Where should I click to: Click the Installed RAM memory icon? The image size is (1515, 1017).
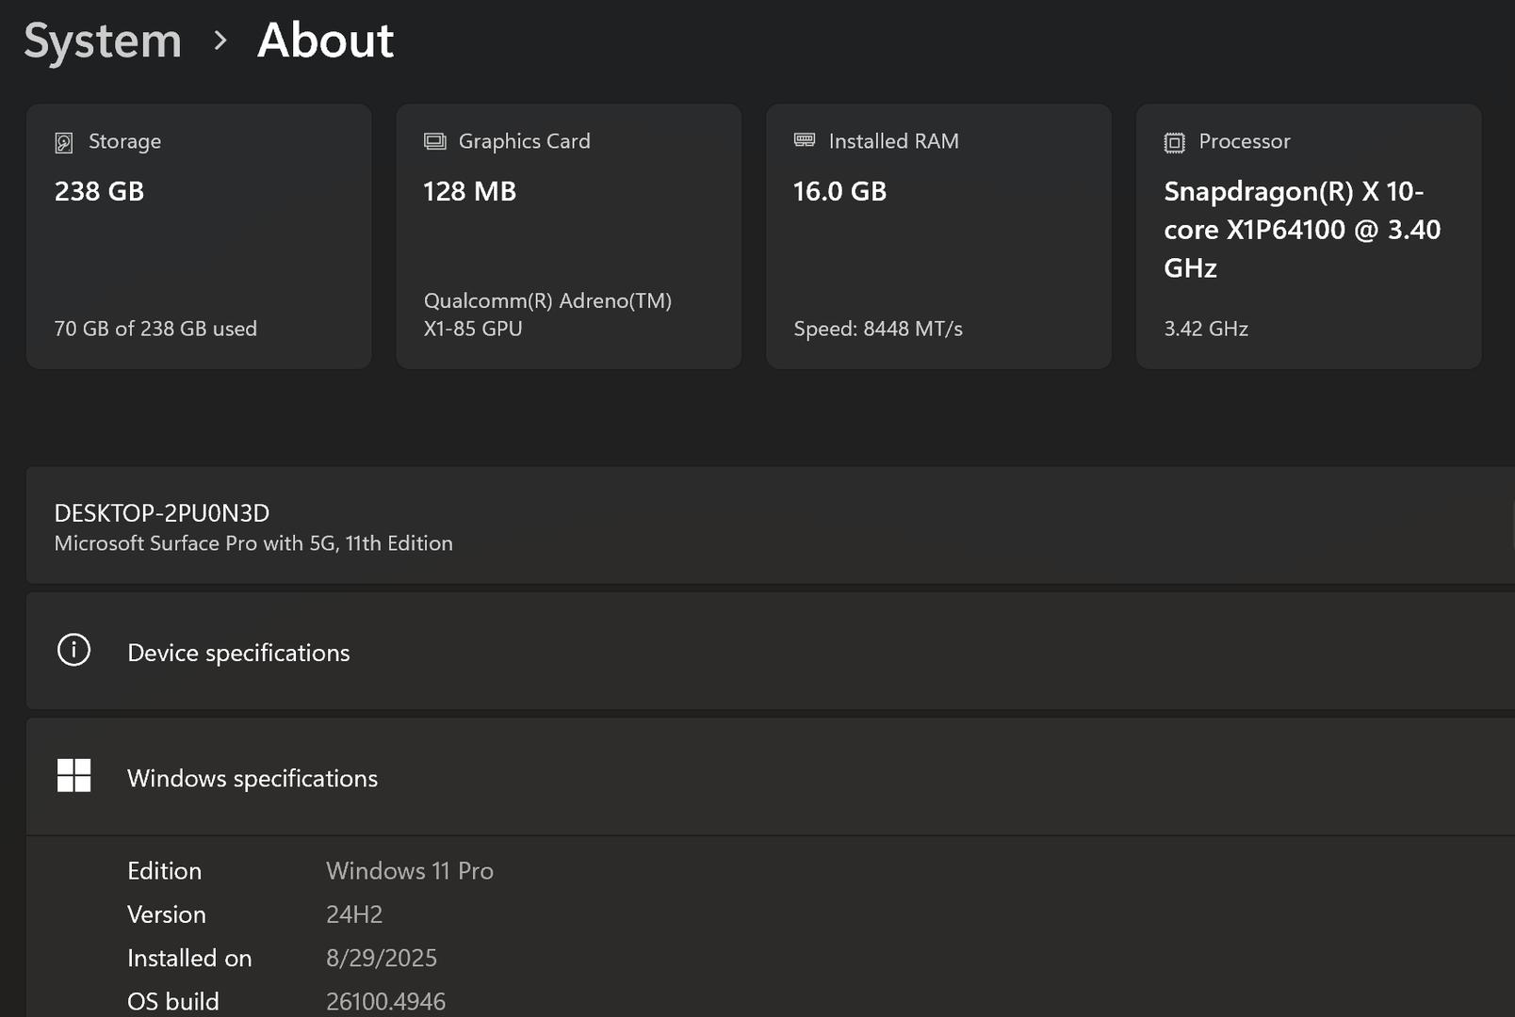(805, 140)
